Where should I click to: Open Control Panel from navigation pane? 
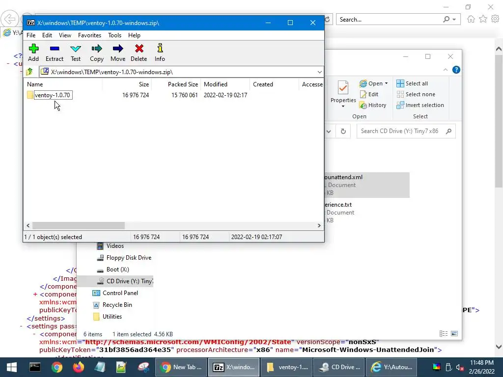115,293
